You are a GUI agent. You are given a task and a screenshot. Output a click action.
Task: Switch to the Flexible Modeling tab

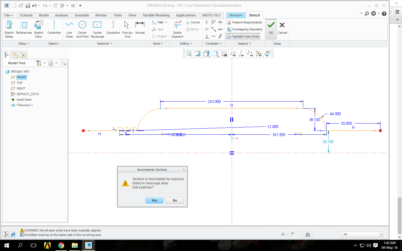(x=156, y=15)
